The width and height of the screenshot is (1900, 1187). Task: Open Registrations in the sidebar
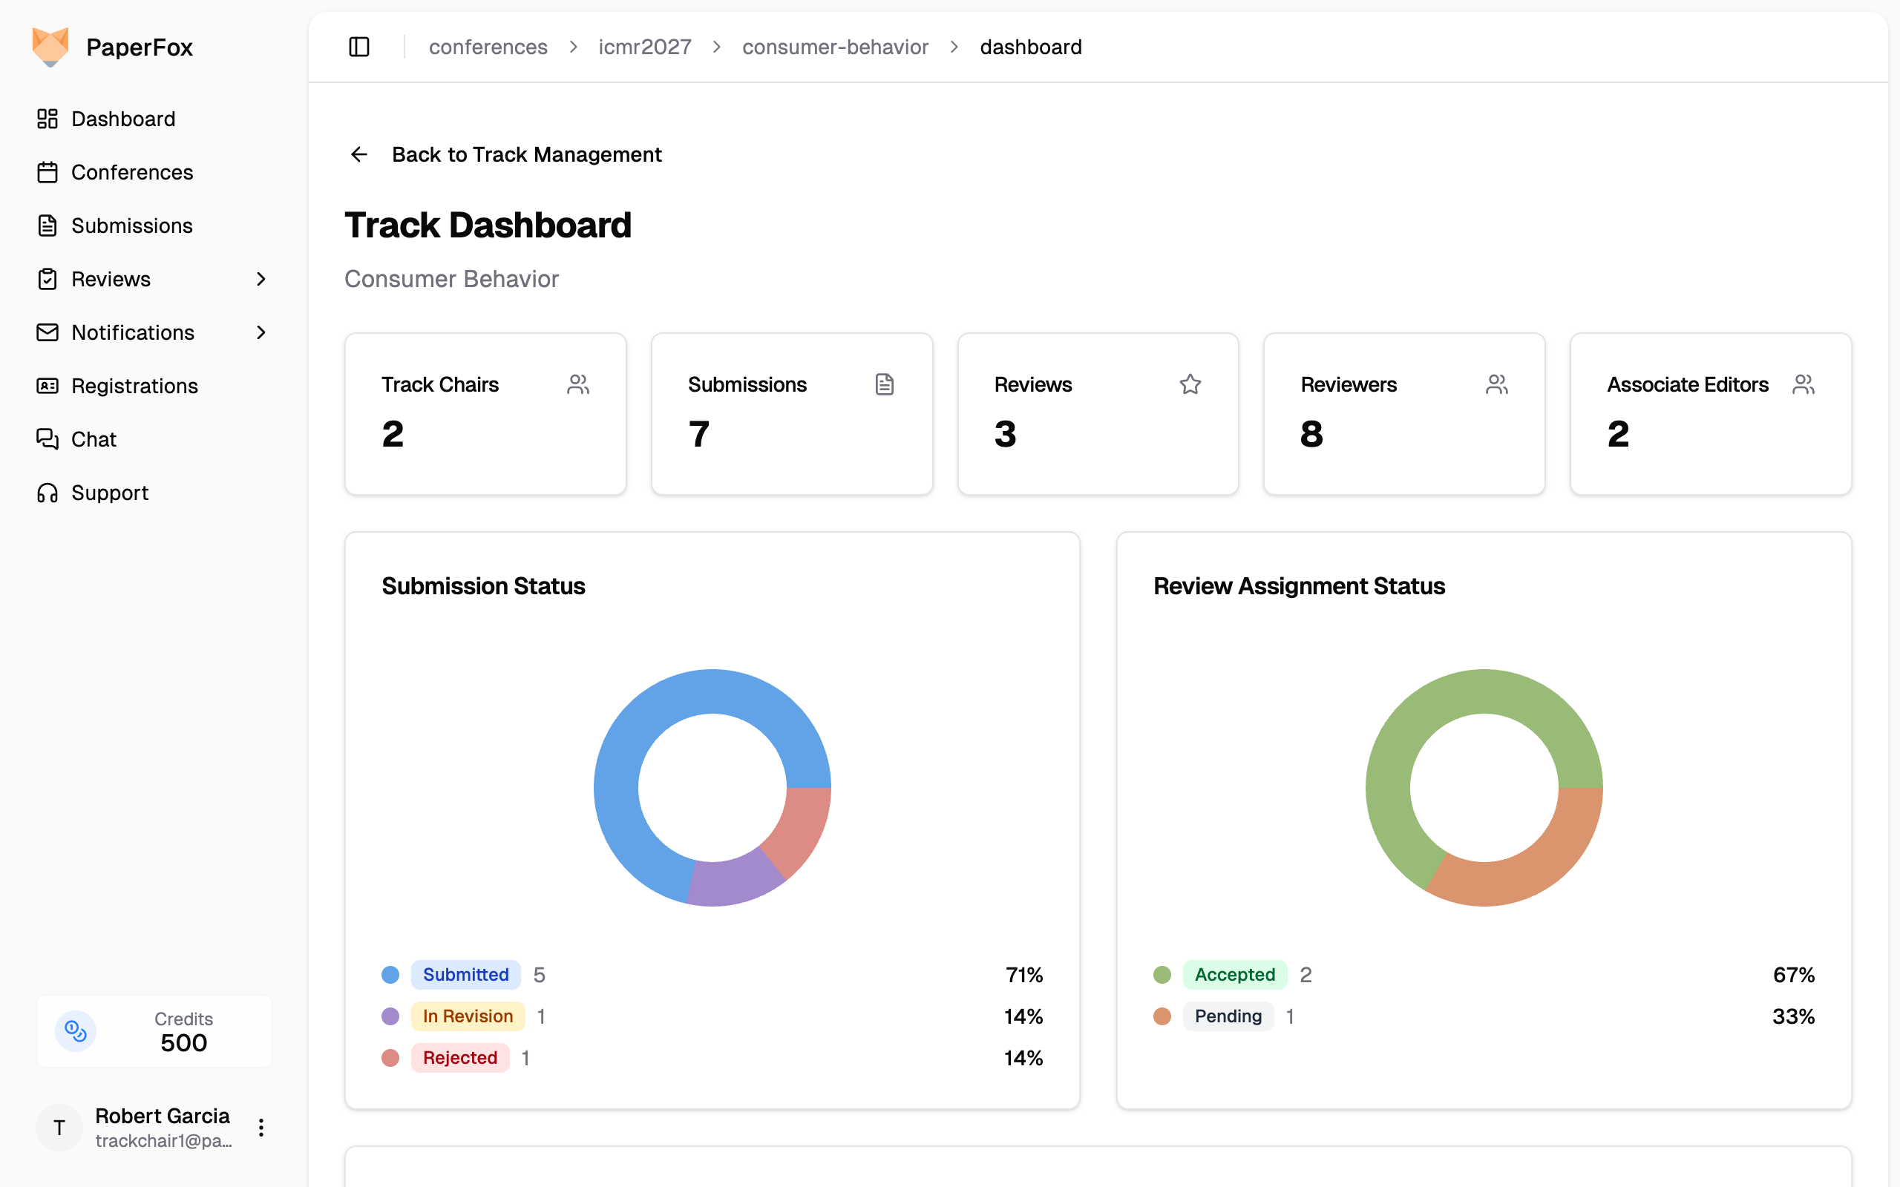click(134, 386)
